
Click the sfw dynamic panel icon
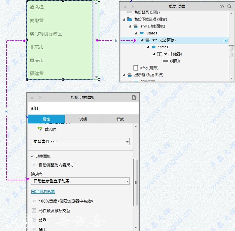click(x=135, y=26)
